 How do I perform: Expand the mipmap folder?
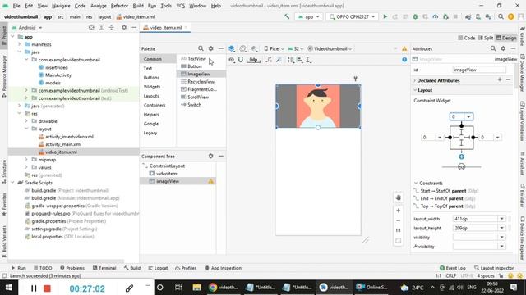coord(26,160)
